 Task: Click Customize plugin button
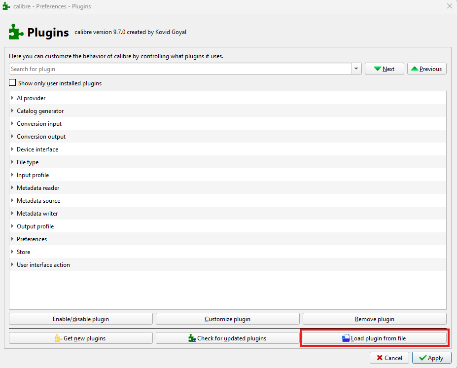[228, 319]
